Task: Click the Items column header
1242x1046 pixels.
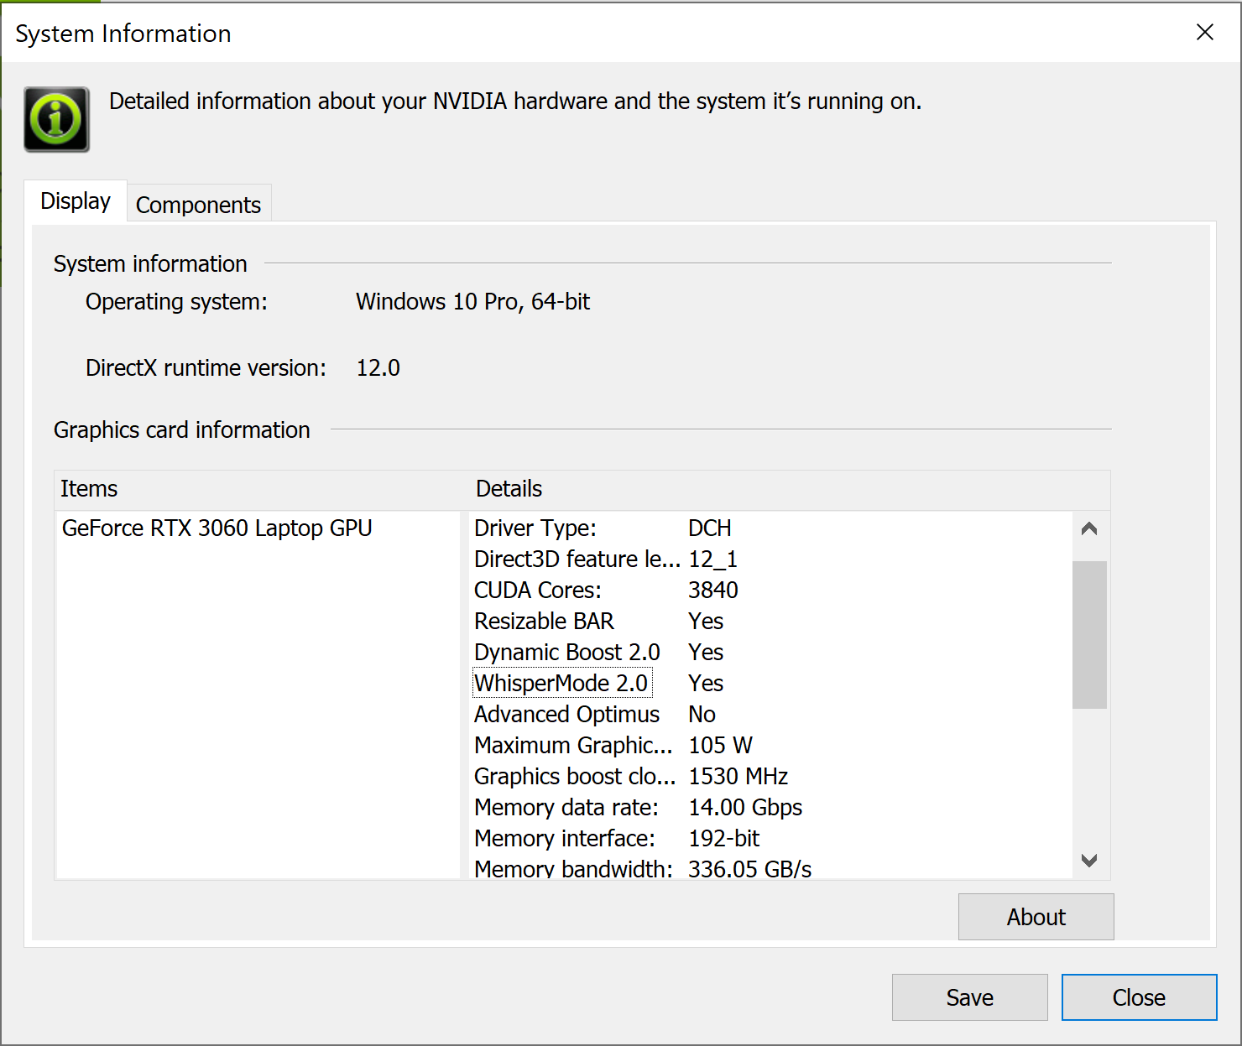Action: [89, 489]
